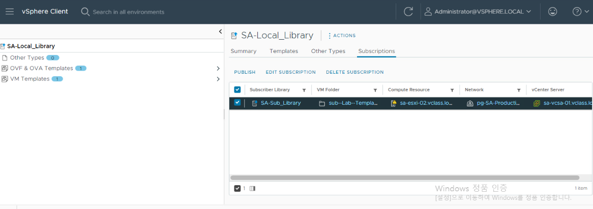Switch to the Templates tab
Viewport: 593px width, 209px height.
(x=284, y=51)
